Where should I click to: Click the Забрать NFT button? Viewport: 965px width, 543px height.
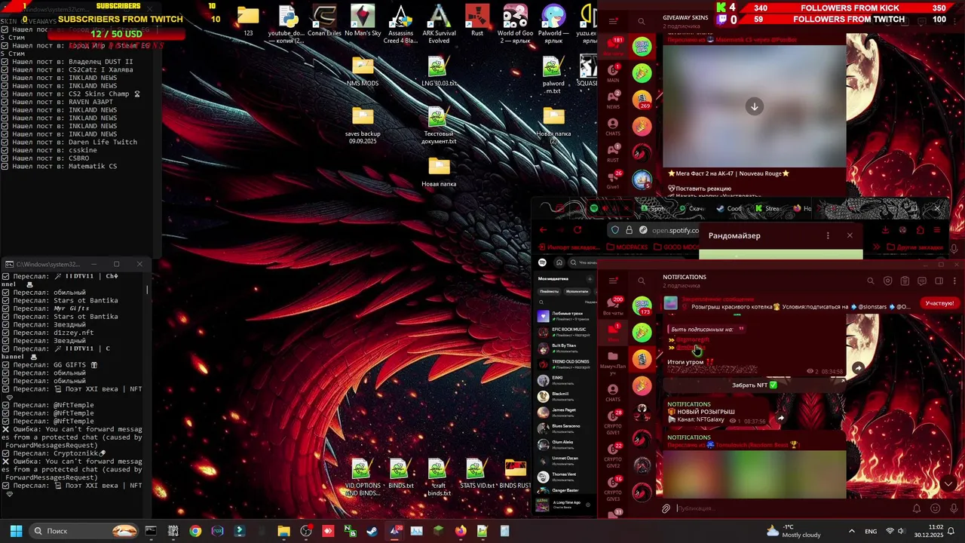pyautogui.click(x=754, y=385)
